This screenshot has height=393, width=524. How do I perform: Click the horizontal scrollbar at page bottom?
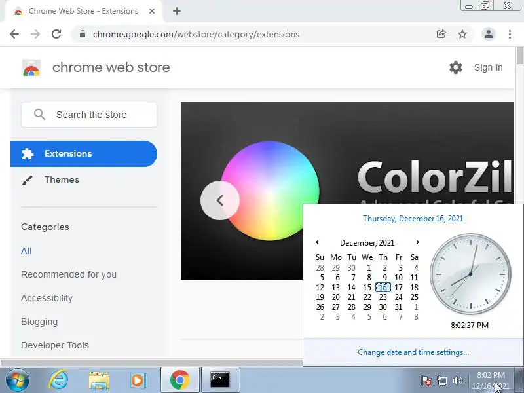click(x=151, y=363)
